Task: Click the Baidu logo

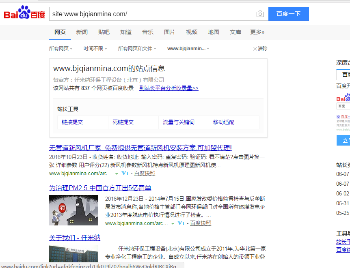Action: pyautogui.click(x=24, y=13)
